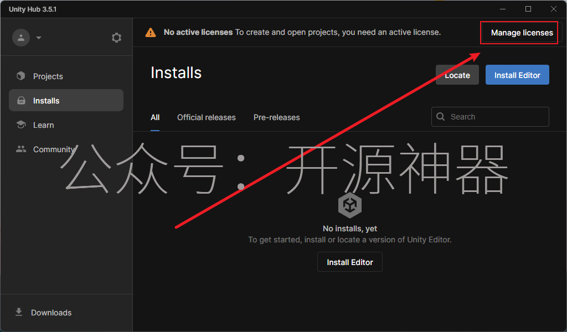Switch to the Pre-releases tab
The image size is (567, 332).
(276, 117)
